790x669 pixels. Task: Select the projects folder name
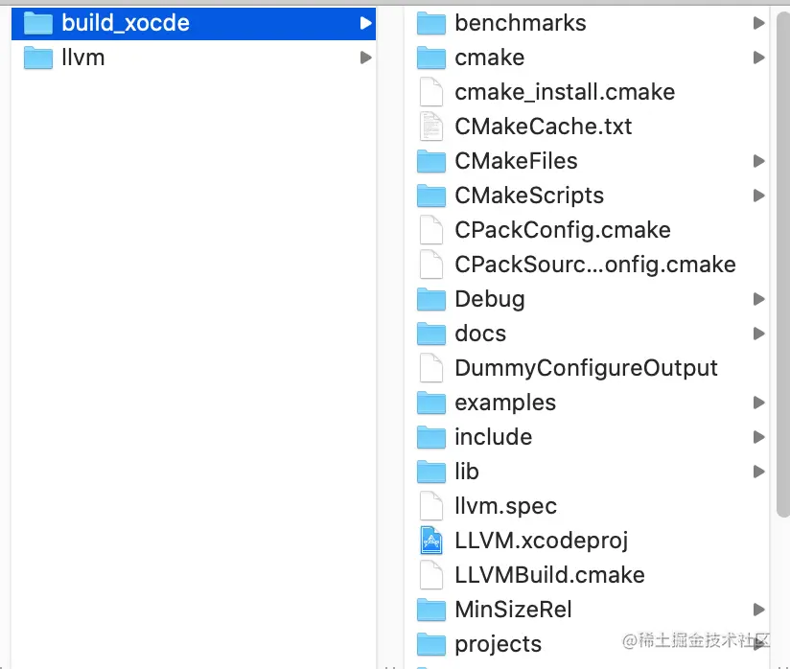click(498, 644)
